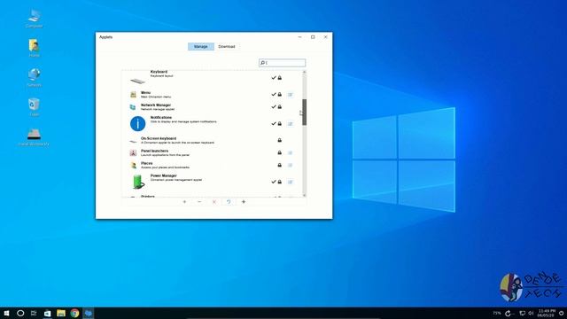Screen dimensions: 567x319
Task: Click the Cortana circle on taskbar
Action: coord(20,313)
